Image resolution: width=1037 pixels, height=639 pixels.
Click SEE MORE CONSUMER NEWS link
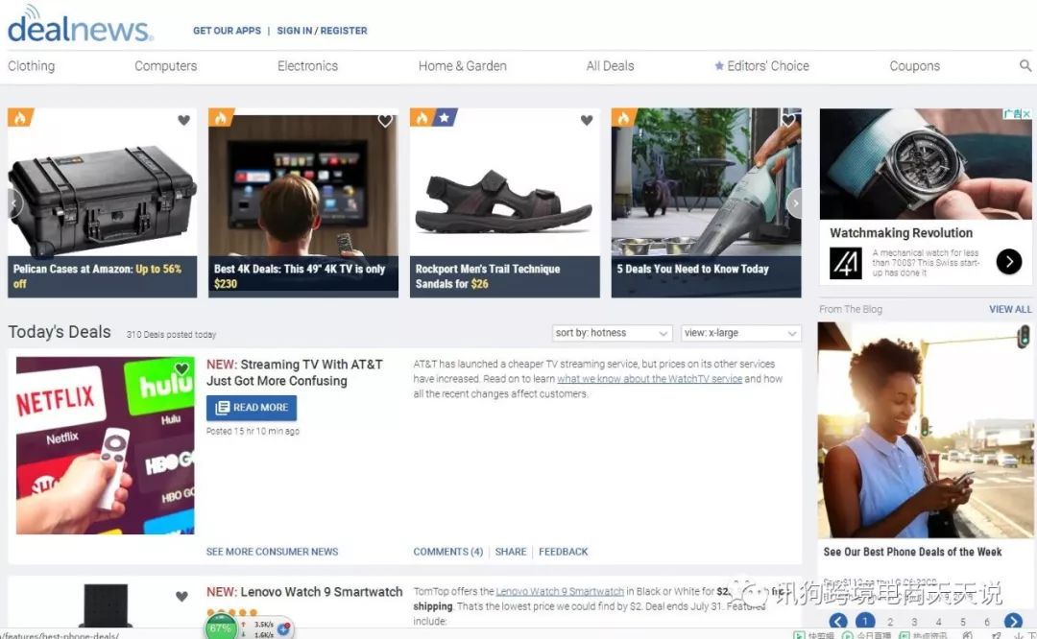tap(272, 551)
